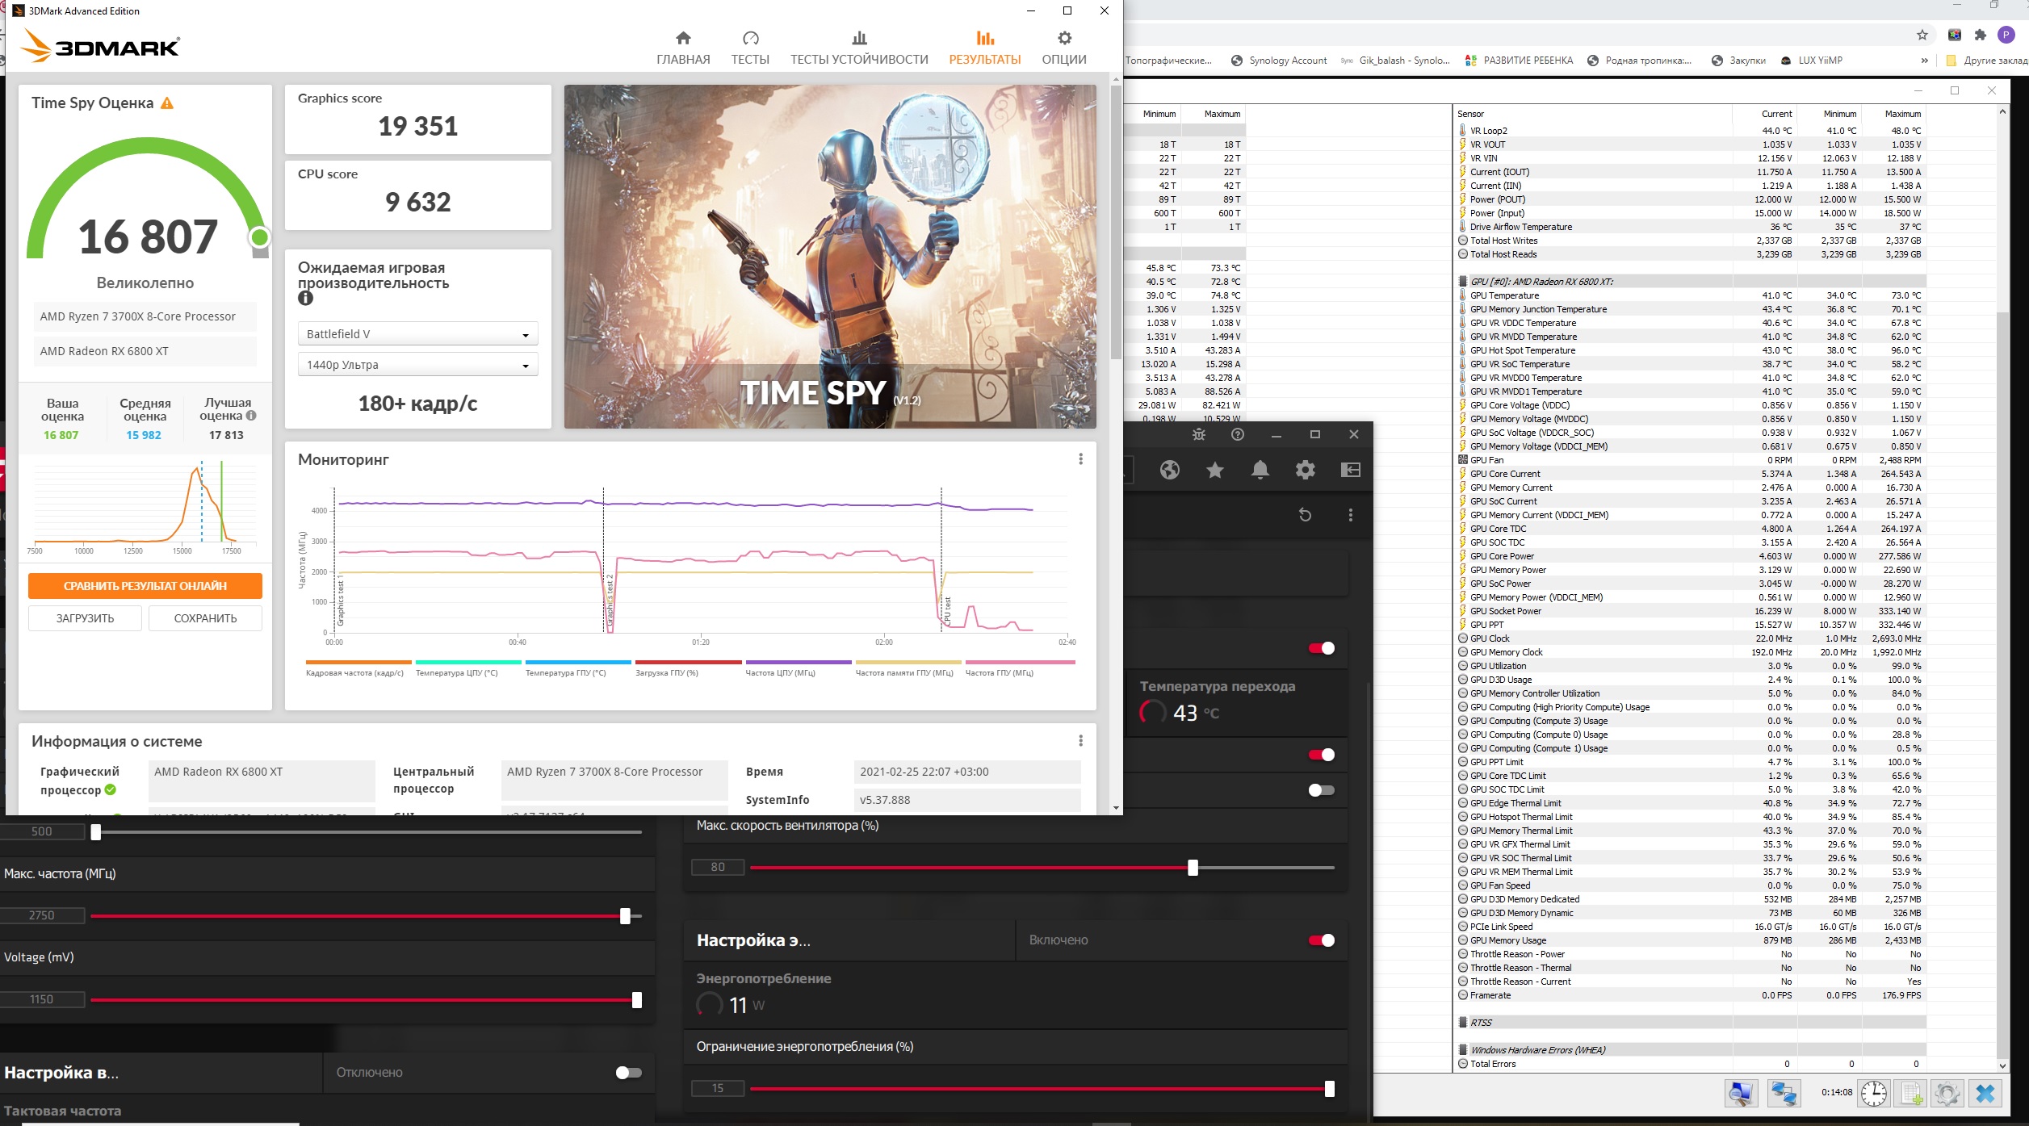Open the HWiNFO sensor settings gear icon
2029x1126 pixels.
tap(1947, 1094)
